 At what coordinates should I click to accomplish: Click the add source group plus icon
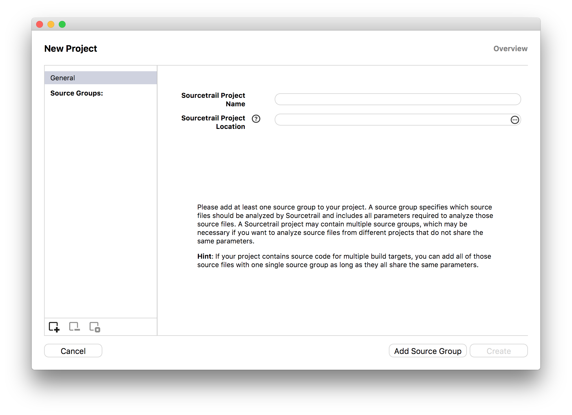[54, 327]
